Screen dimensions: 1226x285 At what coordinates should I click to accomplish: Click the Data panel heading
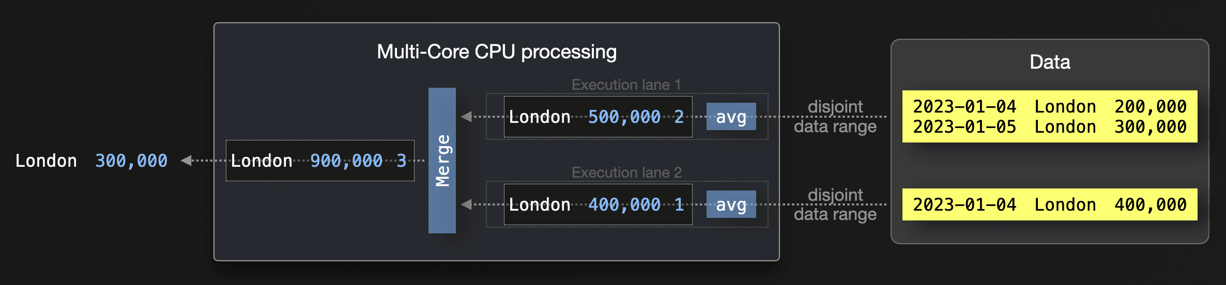[1050, 62]
